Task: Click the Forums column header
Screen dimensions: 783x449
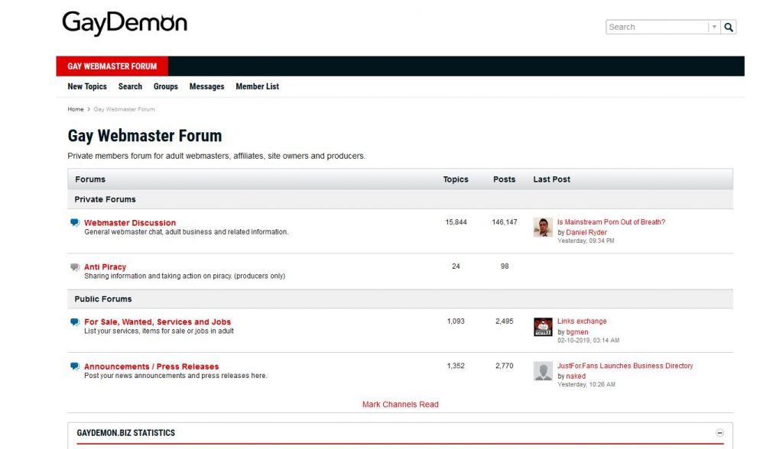Action: pyautogui.click(x=90, y=179)
